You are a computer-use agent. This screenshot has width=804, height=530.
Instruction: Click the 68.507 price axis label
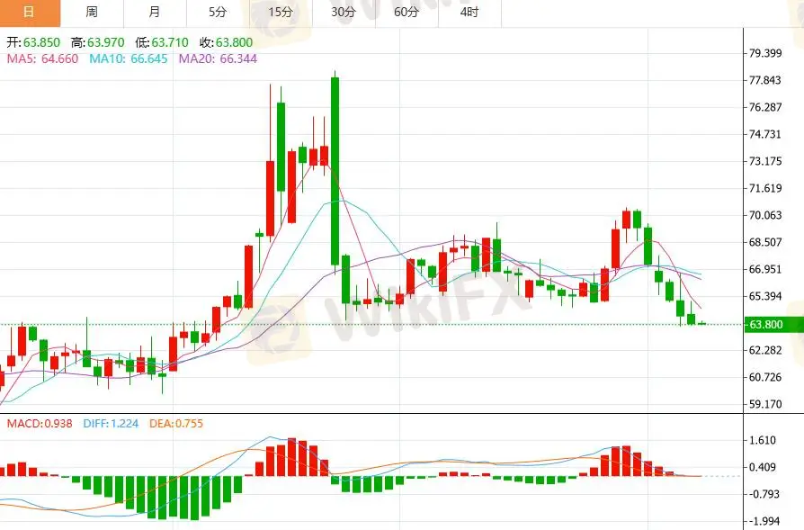tap(765, 242)
